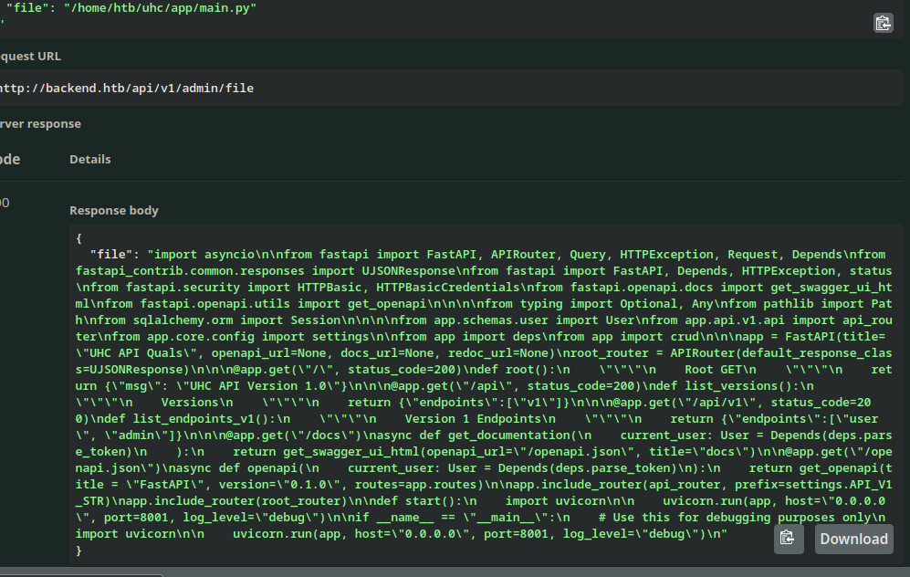Click the Response body label

[x=114, y=210]
